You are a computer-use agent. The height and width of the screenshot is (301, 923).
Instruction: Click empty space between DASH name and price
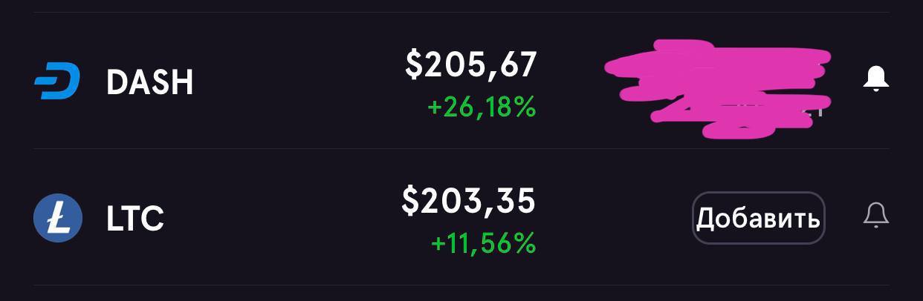coord(297,82)
